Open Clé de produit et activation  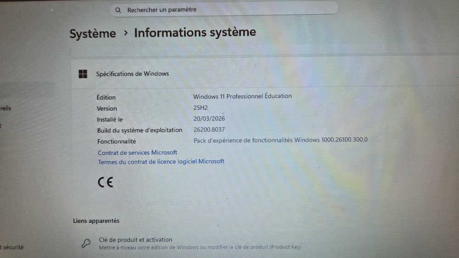(x=135, y=240)
